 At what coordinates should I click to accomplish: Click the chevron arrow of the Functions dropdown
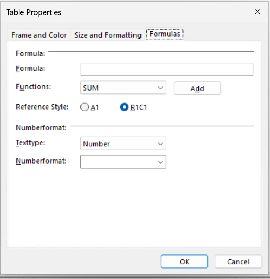[161, 88]
